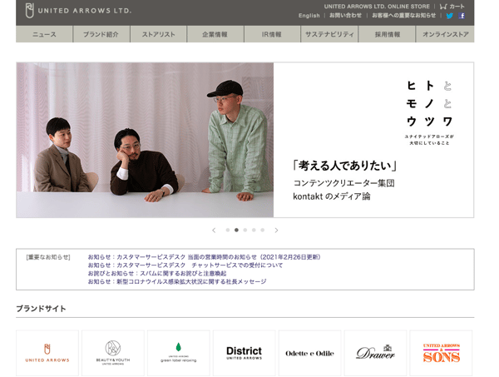Open the ブランド紹介 navigation tab

coord(101,34)
